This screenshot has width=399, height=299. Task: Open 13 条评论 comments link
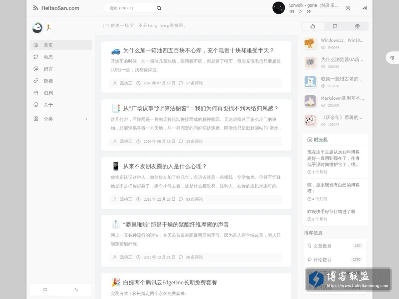coord(195,141)
